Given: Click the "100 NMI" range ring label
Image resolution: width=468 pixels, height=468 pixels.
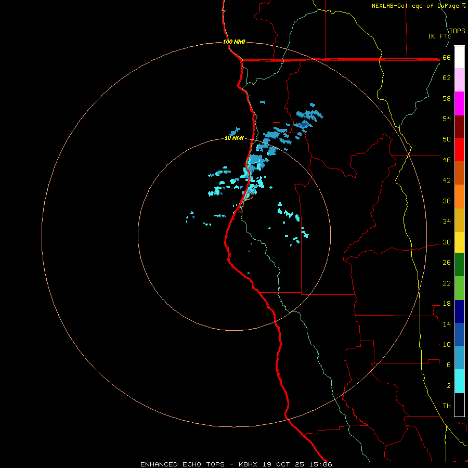Looking at the screenshot, I should (x=234, y=42).
